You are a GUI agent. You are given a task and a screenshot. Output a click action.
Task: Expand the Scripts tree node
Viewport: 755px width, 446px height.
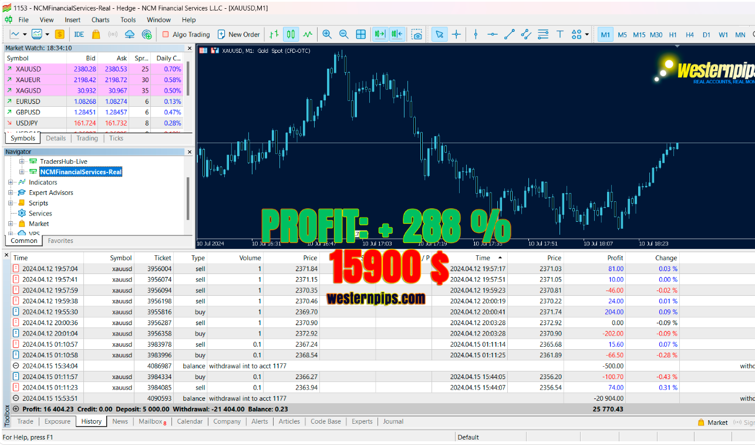[x=11, y=203]
